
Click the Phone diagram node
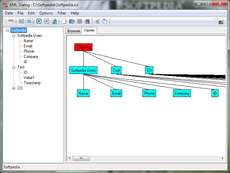click(149, 93)
